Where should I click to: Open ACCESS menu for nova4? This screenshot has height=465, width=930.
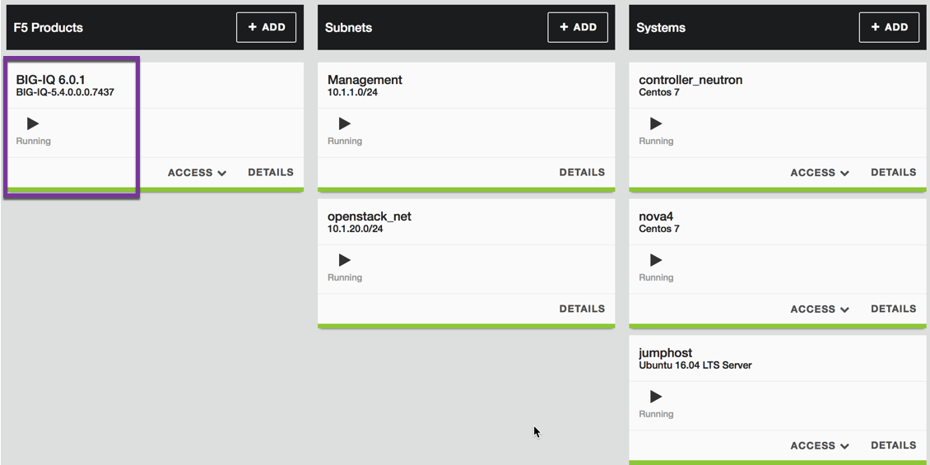tap(820, 309)
